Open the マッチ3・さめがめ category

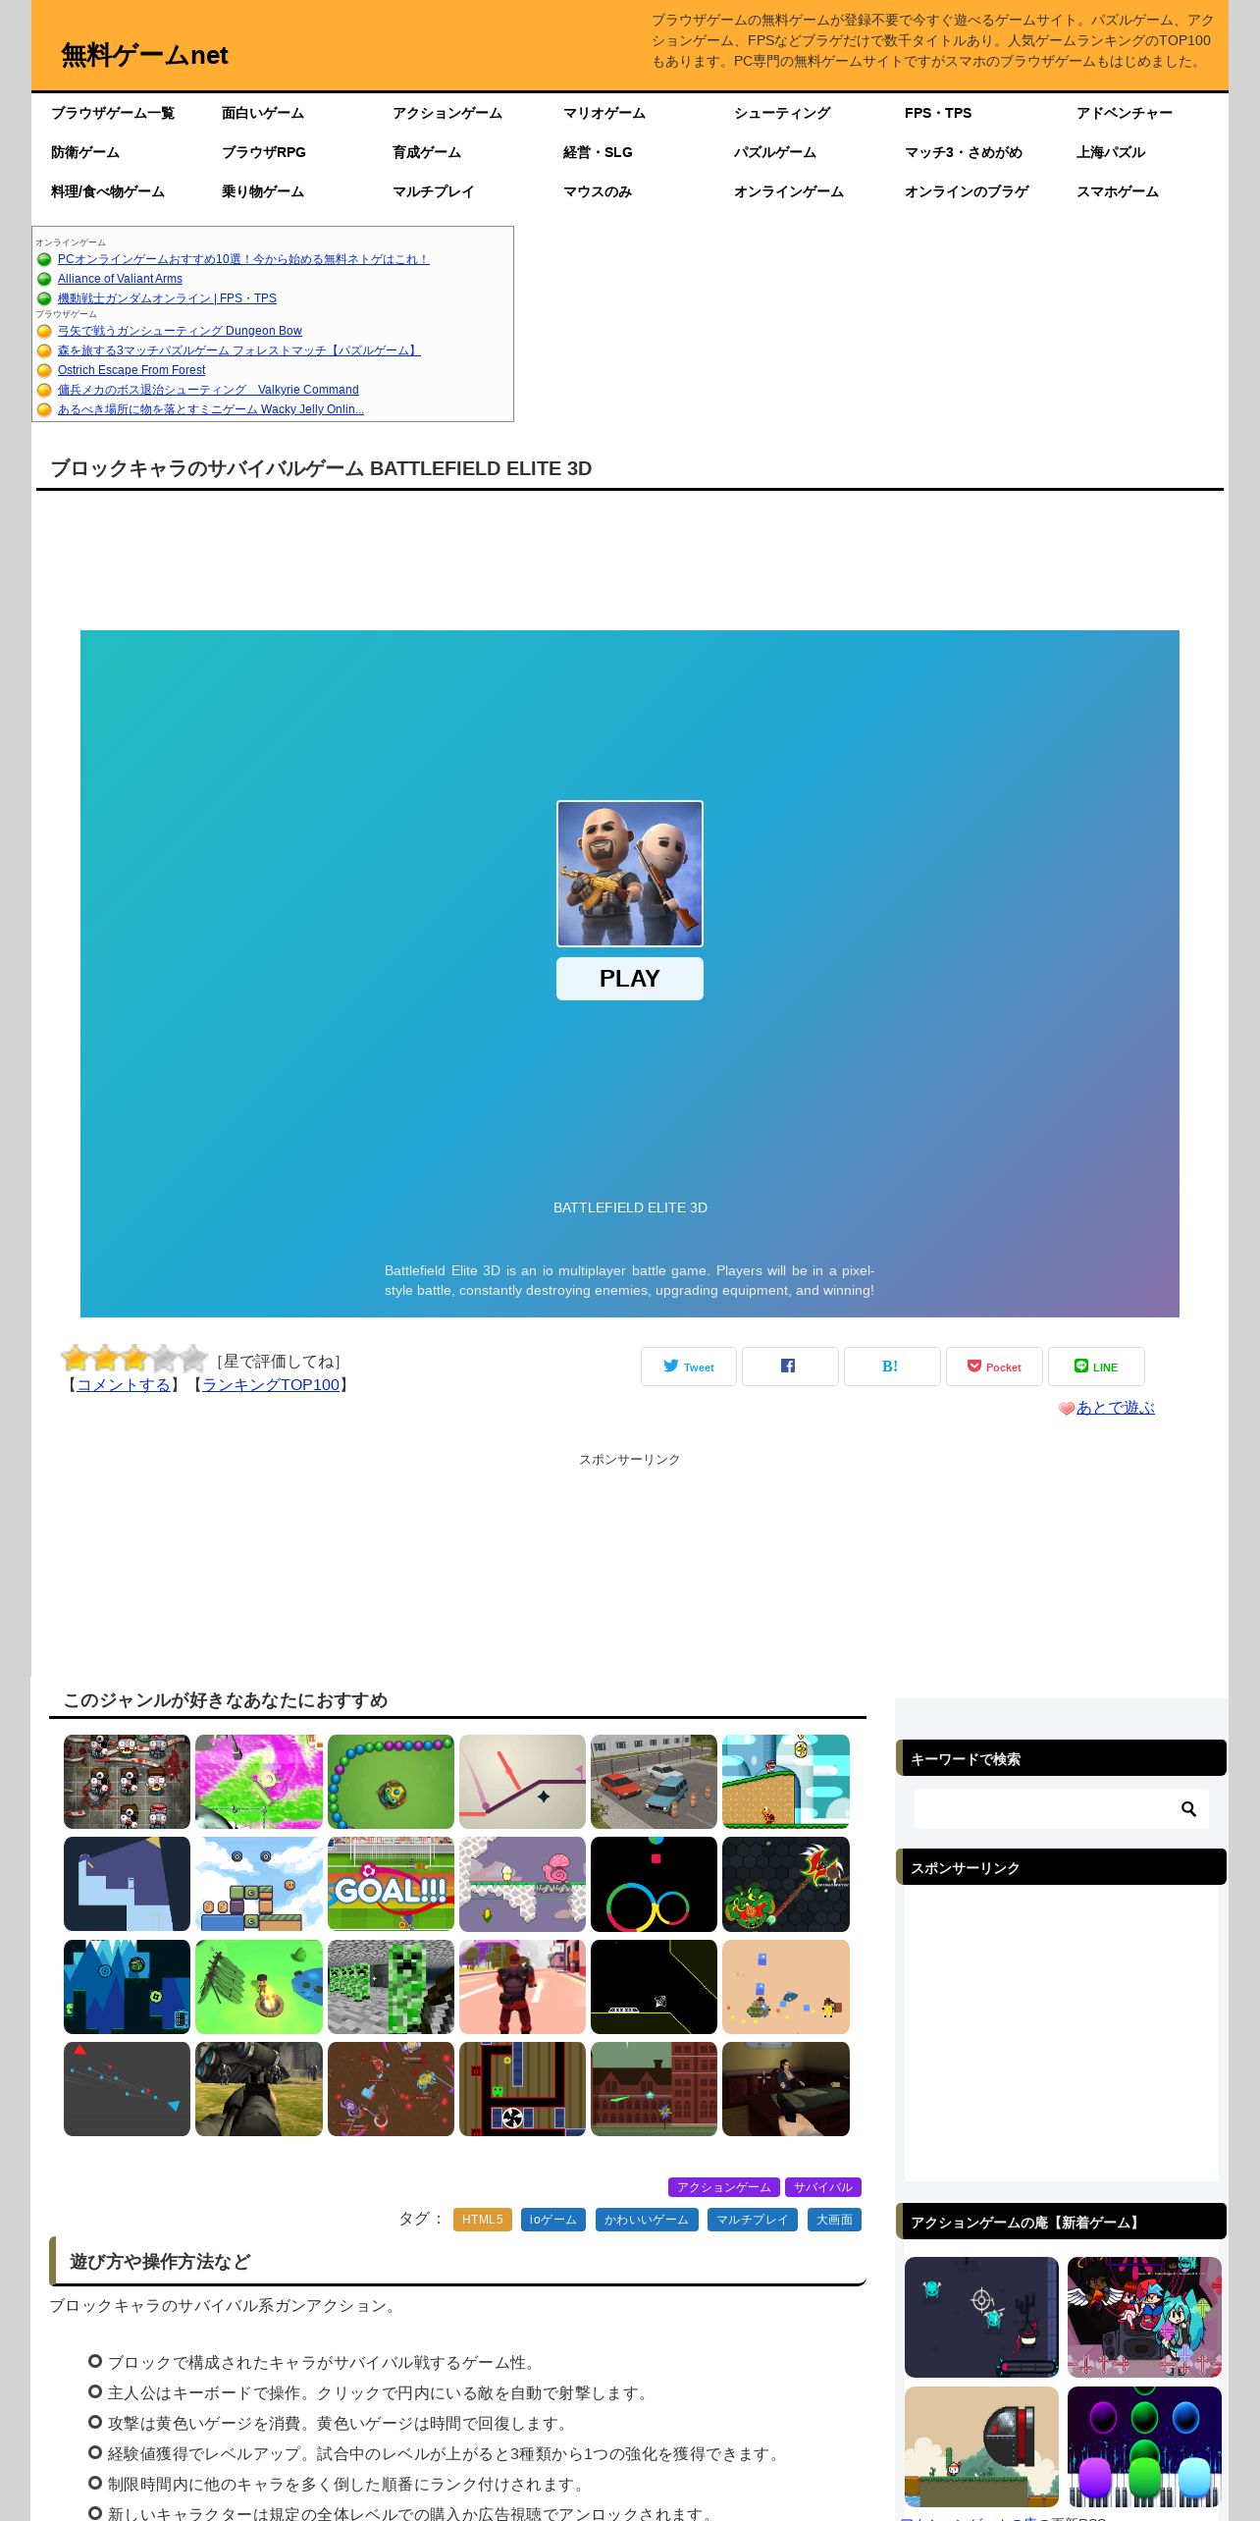pos(964,152)
